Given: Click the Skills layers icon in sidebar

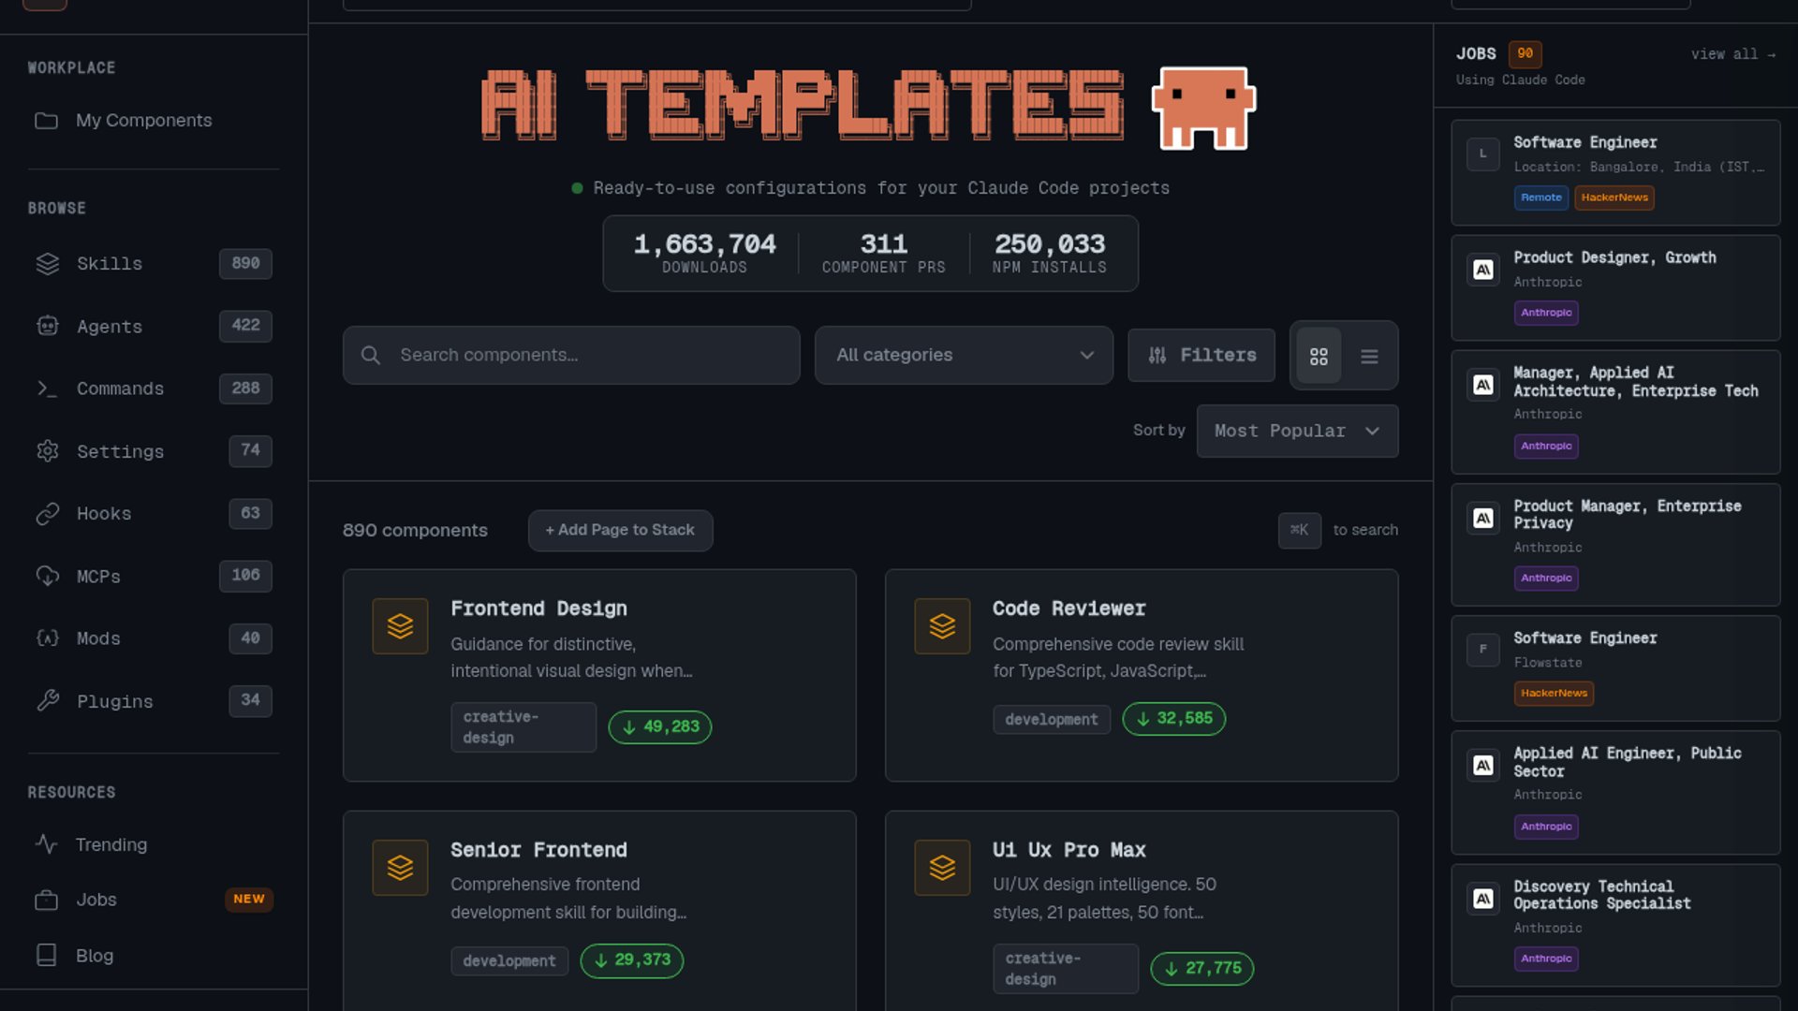Looking at the screenshot, I should [48, 264].
